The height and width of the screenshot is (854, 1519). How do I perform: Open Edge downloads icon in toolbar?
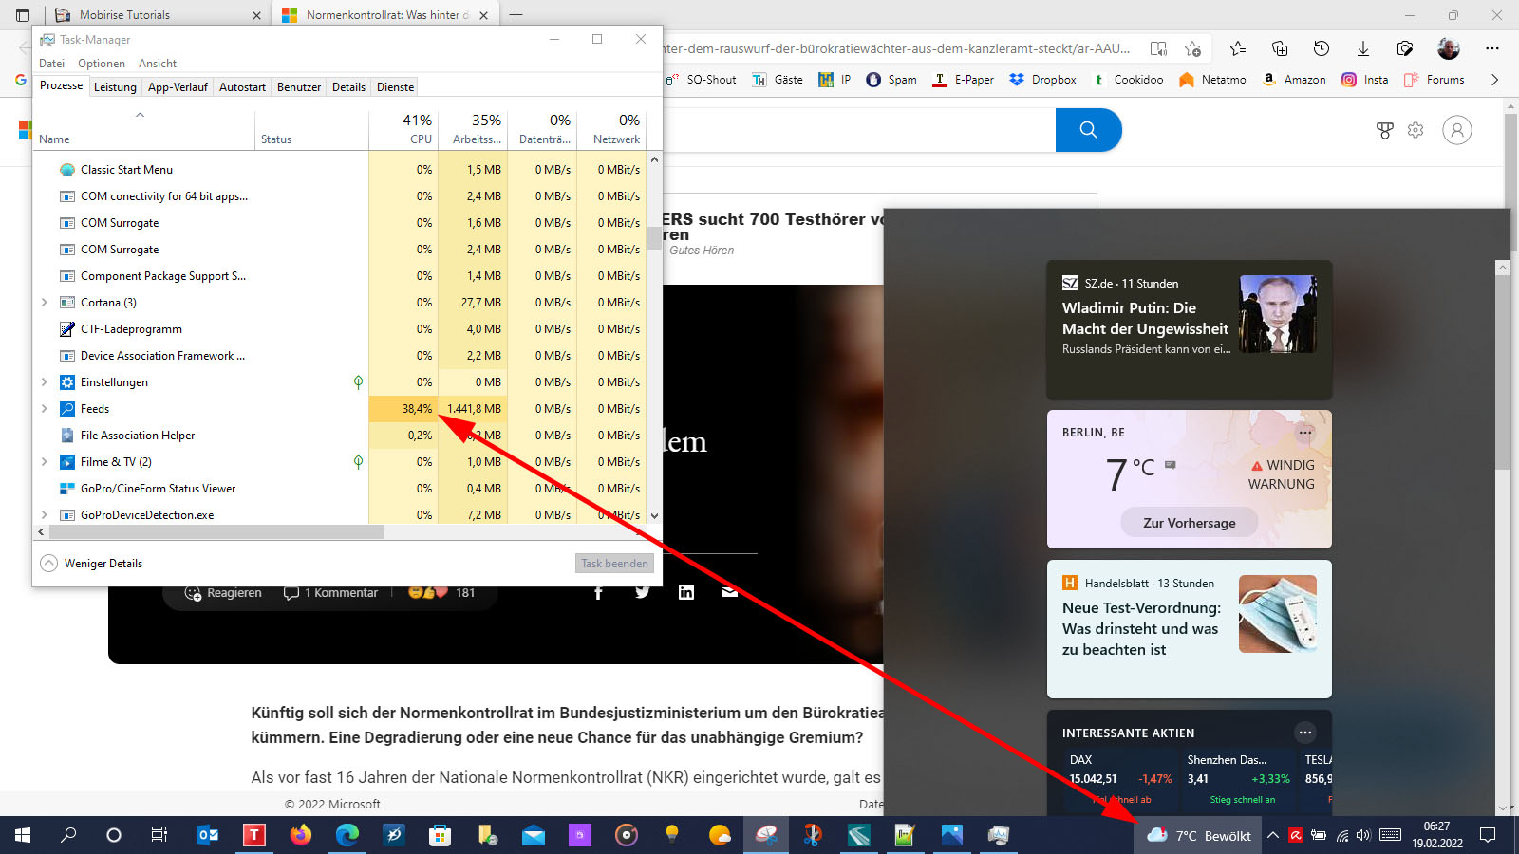1362,48
